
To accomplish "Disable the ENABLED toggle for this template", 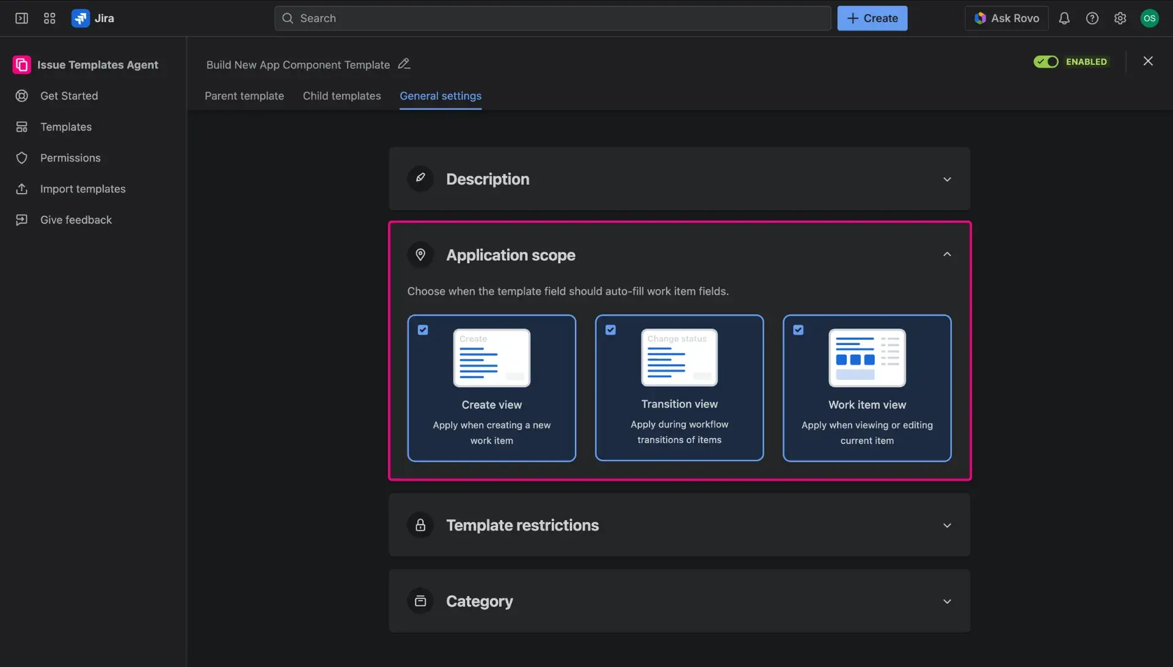I will point(1047,62).
